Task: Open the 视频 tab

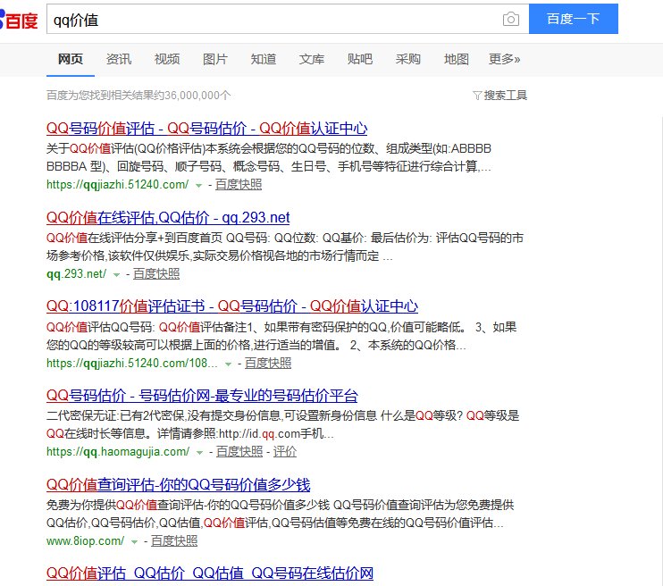Action: [x=167, y=59]
